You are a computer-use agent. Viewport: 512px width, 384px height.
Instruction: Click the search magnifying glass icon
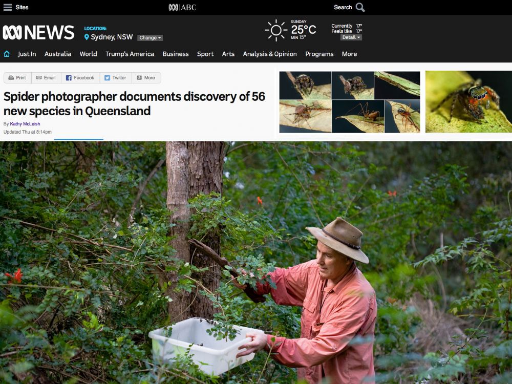point(360,7)
